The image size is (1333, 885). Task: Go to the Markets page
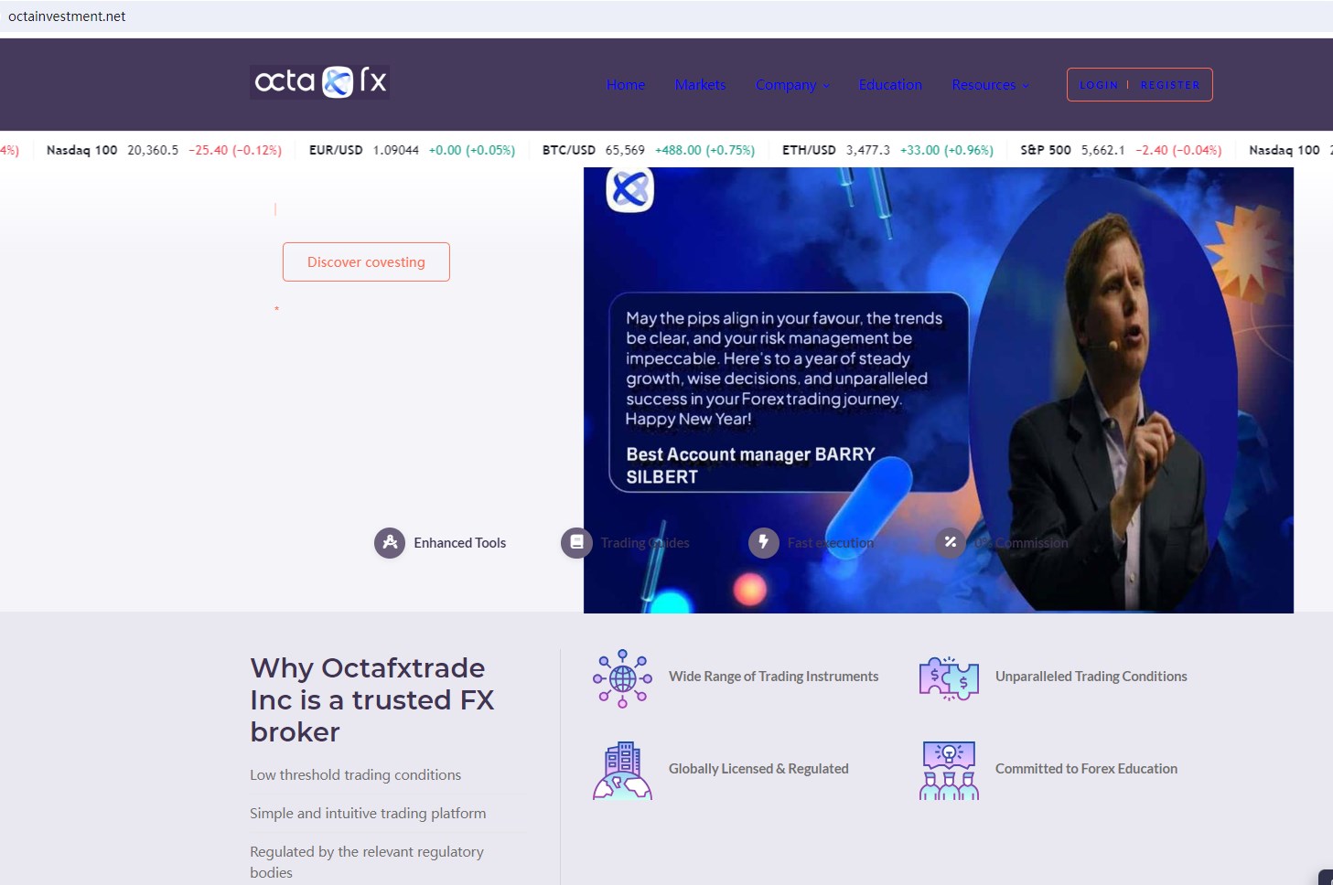[700, 85]
